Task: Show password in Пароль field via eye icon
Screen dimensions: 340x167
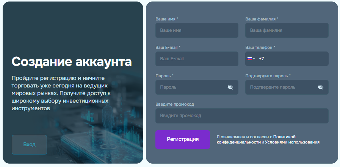Action: (230, 87)
